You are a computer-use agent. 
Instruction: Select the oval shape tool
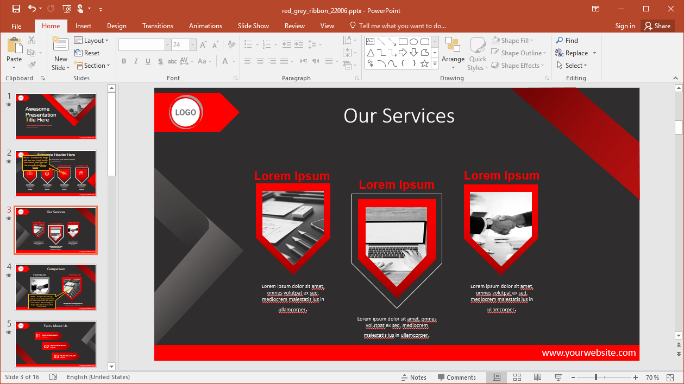click(x=414, y=41)
